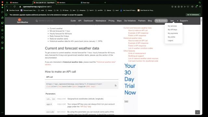Screen dimensions: 208x117
Task: Open the 'django' bookmarks folder
Action: pos(108,10)
